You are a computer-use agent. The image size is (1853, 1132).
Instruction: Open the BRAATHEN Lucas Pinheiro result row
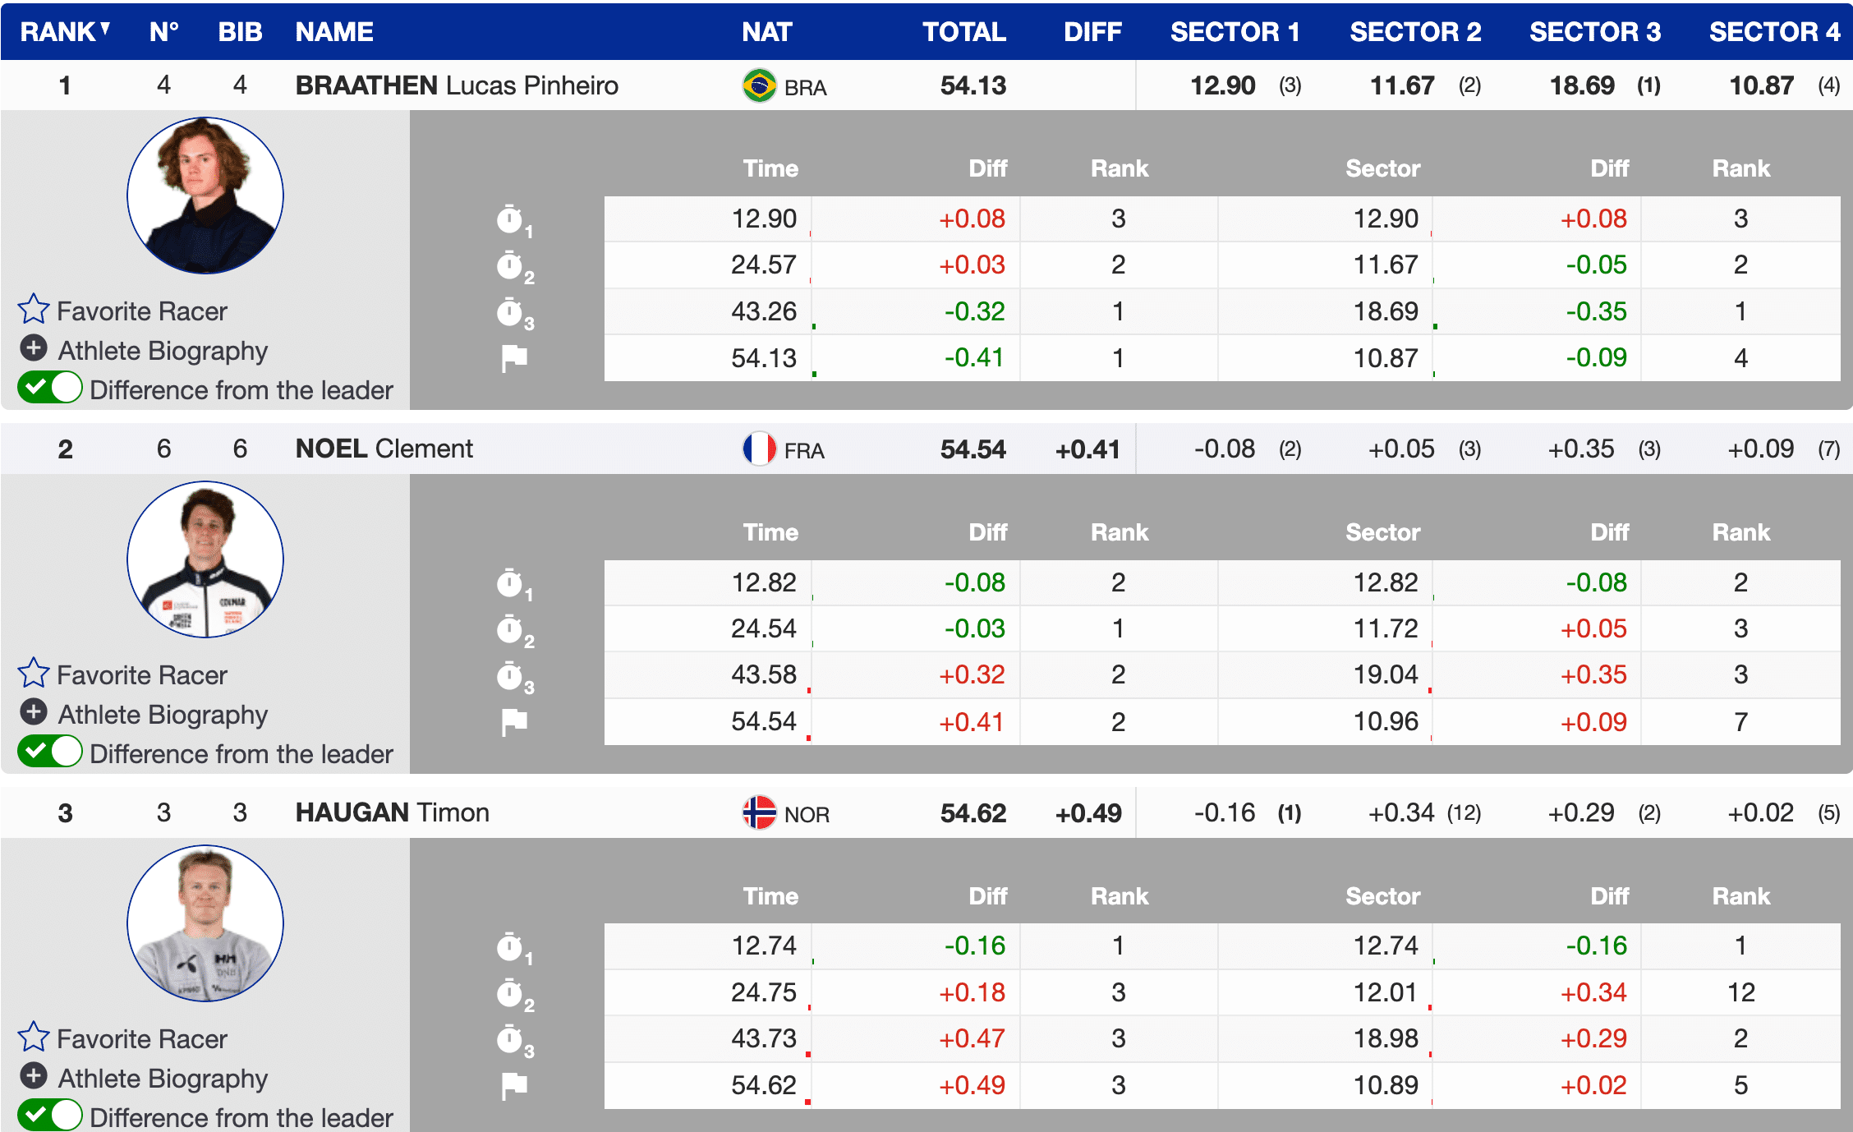pyautogui.click(x=456, y=85)
